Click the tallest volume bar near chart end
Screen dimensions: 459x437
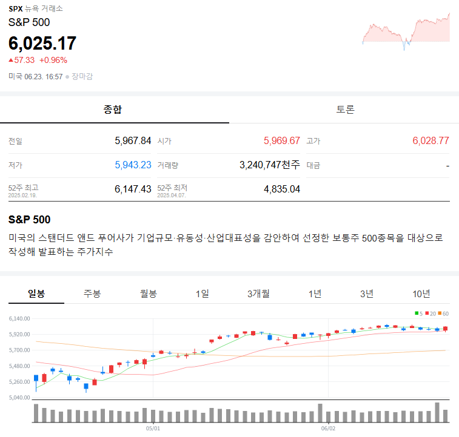point(437,412)
